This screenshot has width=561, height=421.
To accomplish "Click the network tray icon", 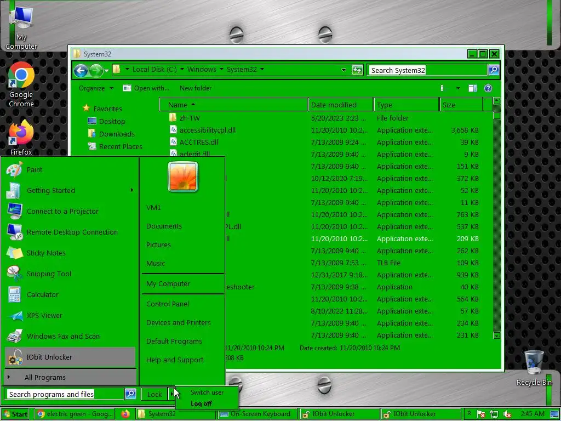I will [x=494, y=414].
